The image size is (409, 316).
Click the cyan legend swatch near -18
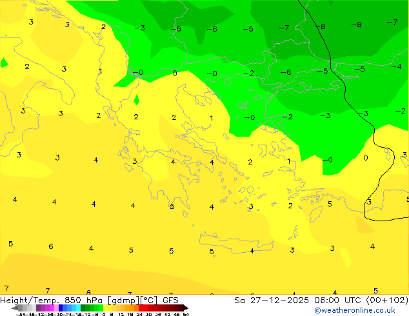[78, 308]
